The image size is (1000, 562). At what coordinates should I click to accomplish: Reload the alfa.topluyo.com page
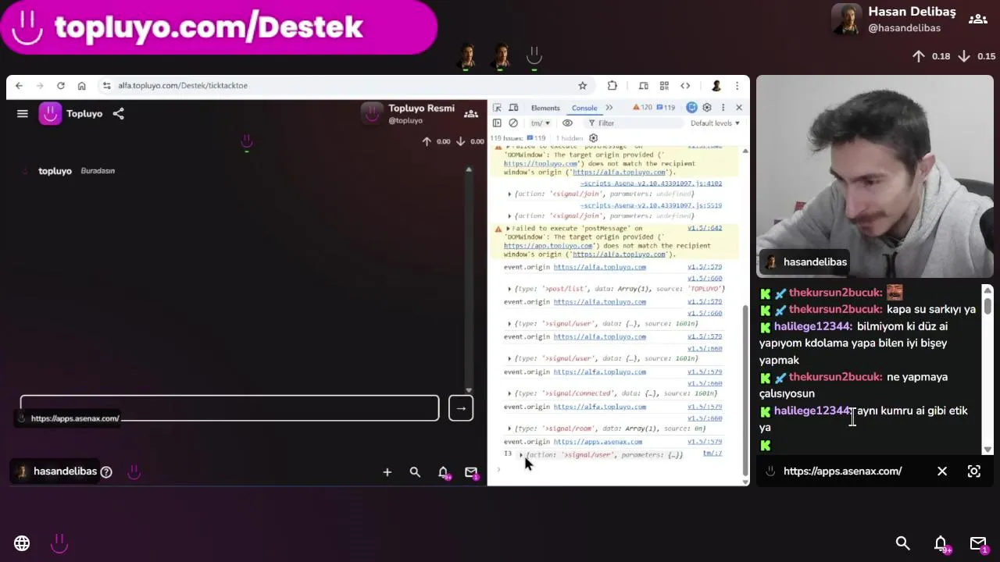click(x=60, y=86)
